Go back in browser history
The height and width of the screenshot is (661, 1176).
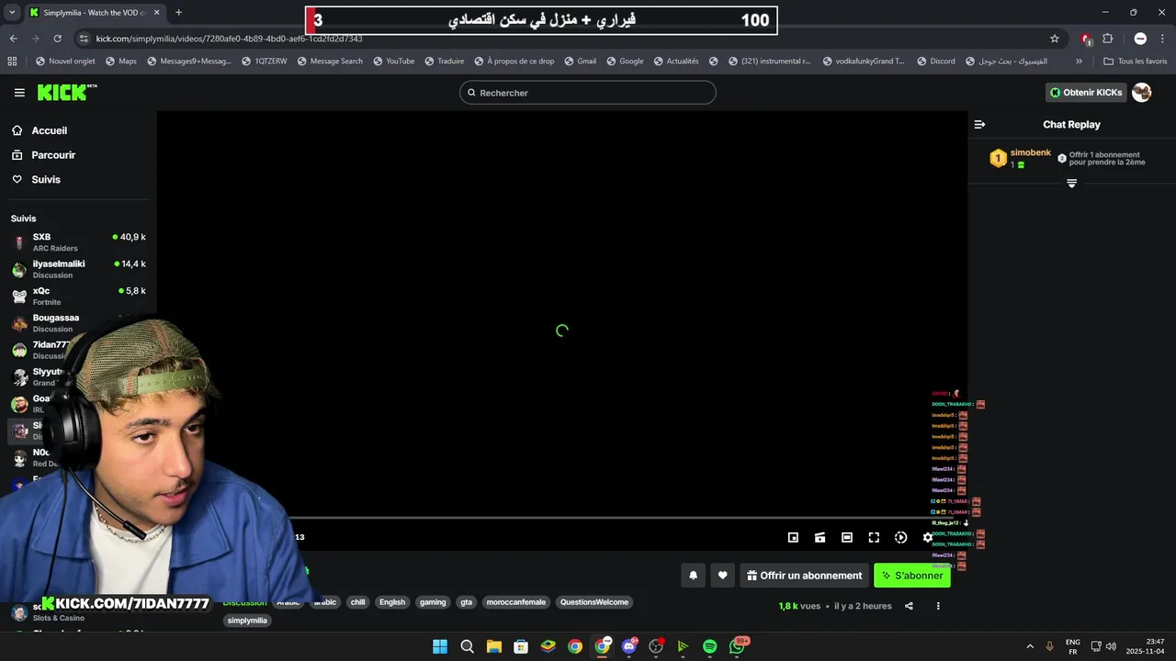(x=13, y=39)
